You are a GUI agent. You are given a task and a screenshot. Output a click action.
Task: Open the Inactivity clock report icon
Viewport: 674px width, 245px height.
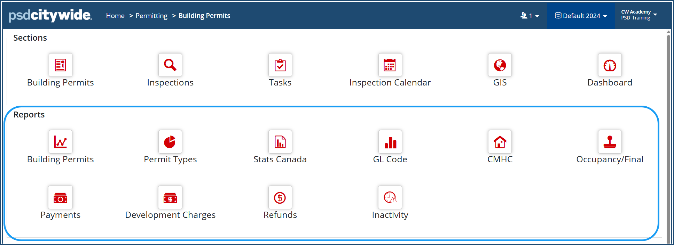click(x=390, y=197)
